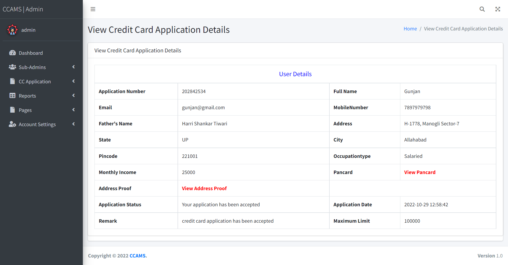This screenshot has height=265, width=508.
Task: Click the User Details heading
Action: (295, 74)
